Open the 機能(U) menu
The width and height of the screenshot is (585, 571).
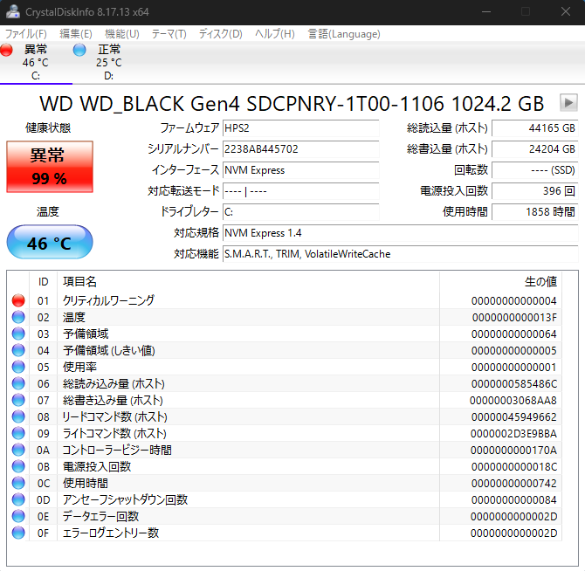coord(122,34)
